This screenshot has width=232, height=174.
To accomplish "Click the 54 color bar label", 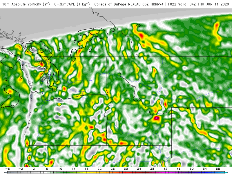I will pyautogui.click(x=205, y=169).
